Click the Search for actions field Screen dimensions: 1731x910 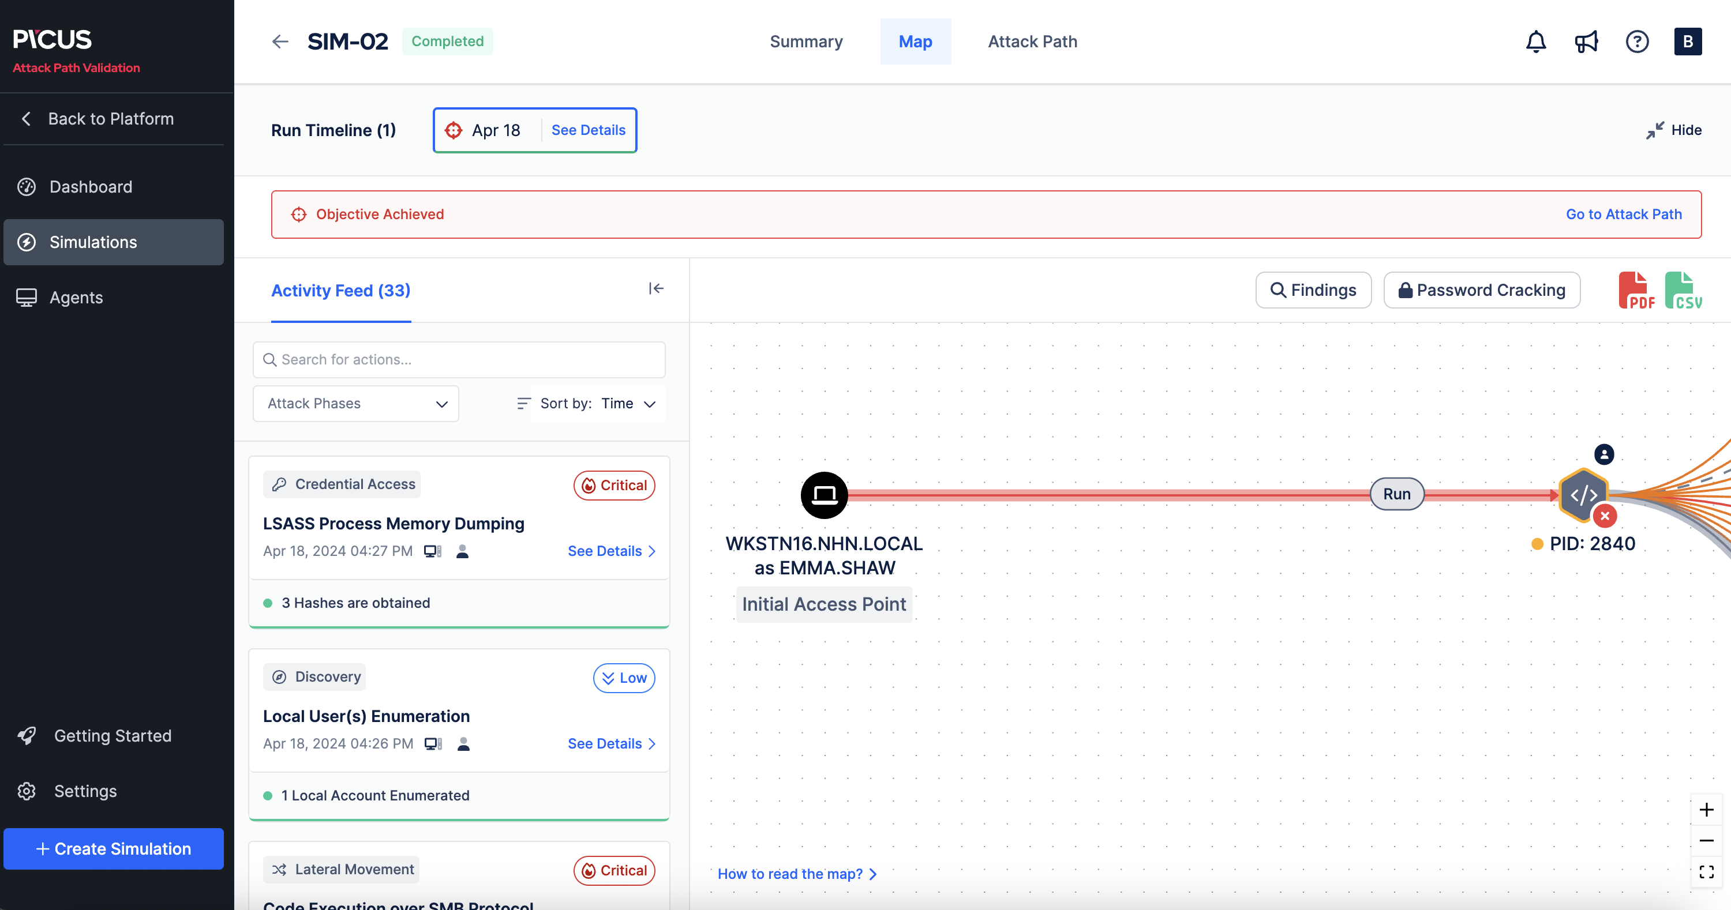(459, 360)
